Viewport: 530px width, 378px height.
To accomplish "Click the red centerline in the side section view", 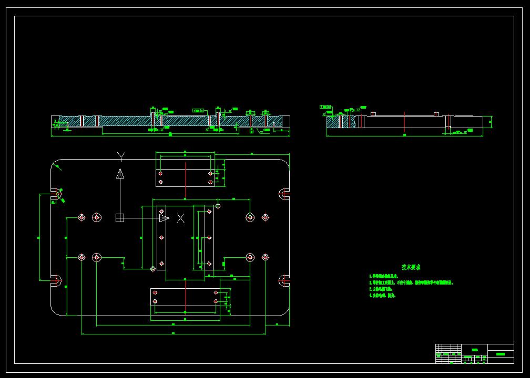I will click(x=405, y=122).
